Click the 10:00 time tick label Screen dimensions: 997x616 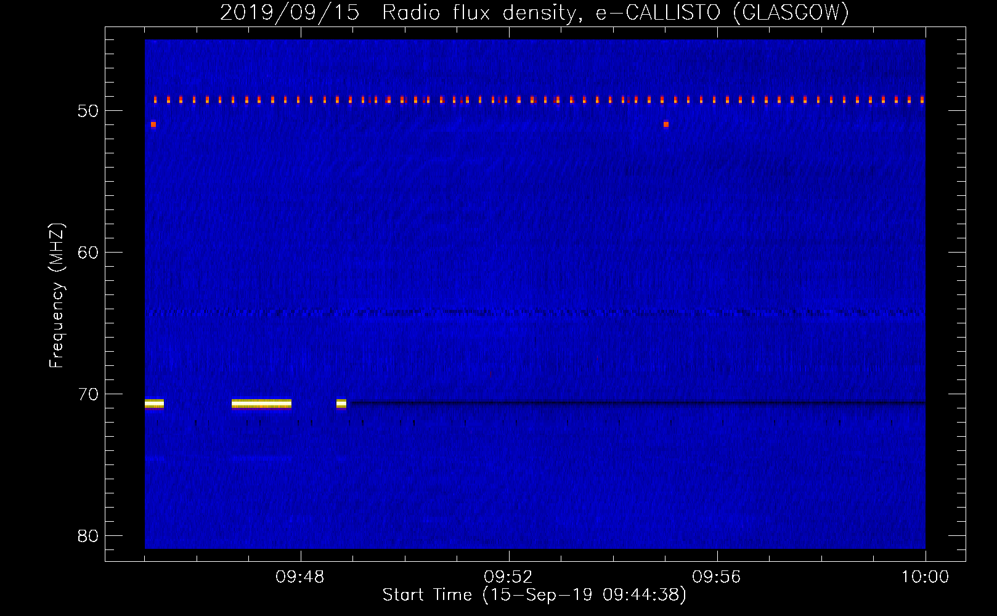(x=925, y=577)
